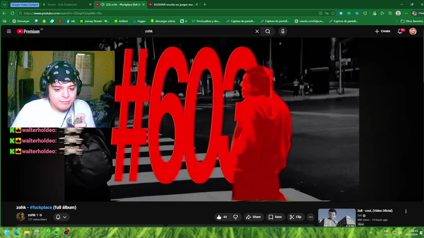Clear the search box with the X

(257, 31)
